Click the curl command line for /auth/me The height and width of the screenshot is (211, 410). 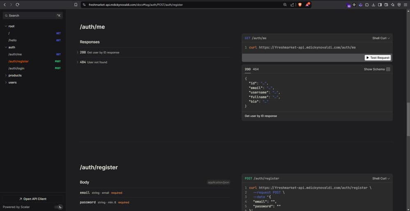pos(302,47)
